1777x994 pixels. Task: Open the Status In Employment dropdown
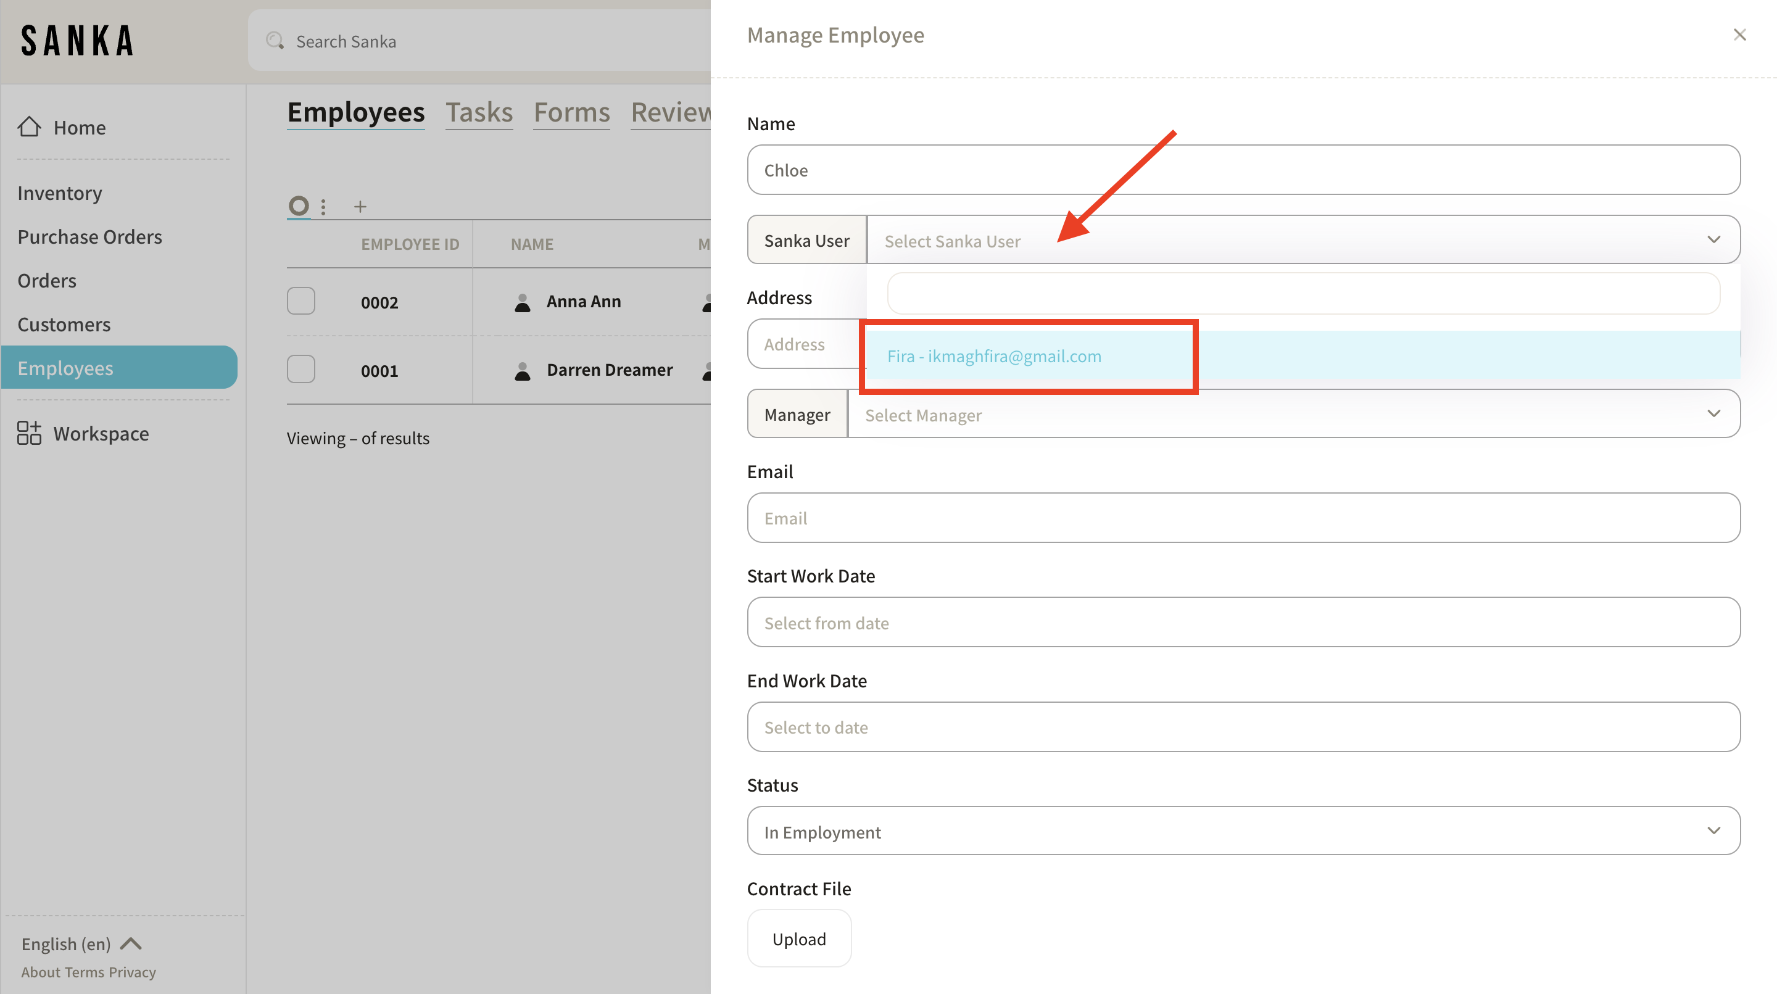pos(1243,831)
